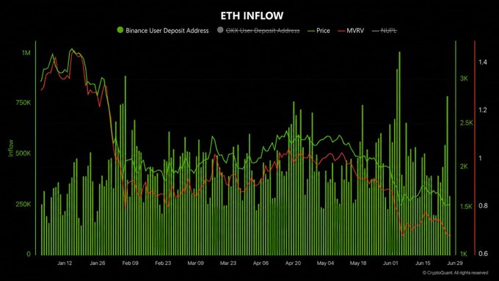Click the grey OKX legend dot
The width and height of the screenshot is (499, 281).
[220, 30]
